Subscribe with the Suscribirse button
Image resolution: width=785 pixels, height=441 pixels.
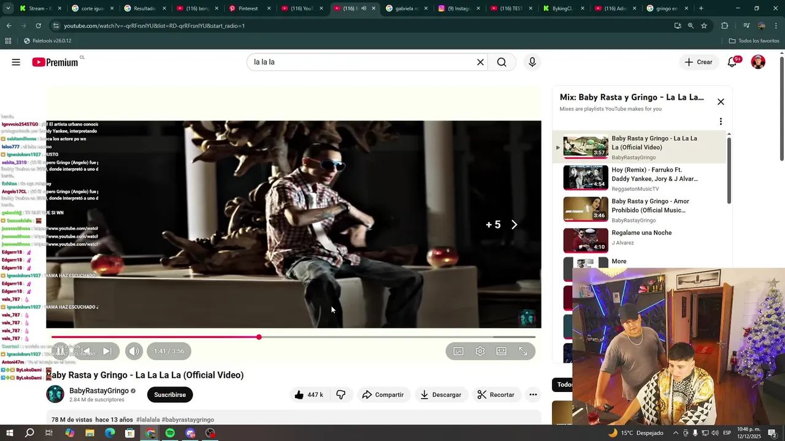point(170,394)
